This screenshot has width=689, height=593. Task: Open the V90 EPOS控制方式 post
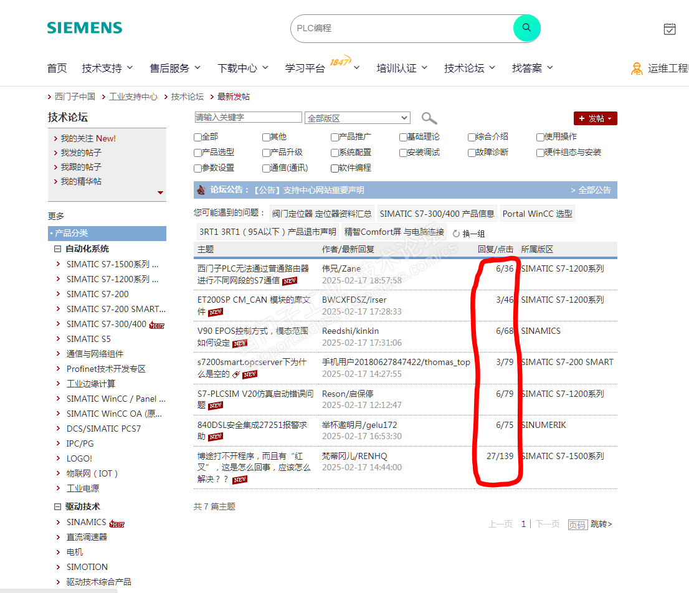pyautogui.click(x=253, y=336)
